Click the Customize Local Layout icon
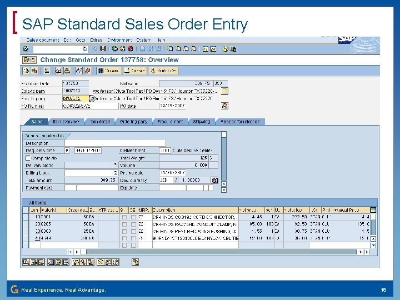Image resolution: width=400 pixels, height=300 pixels. coord(233,49)
